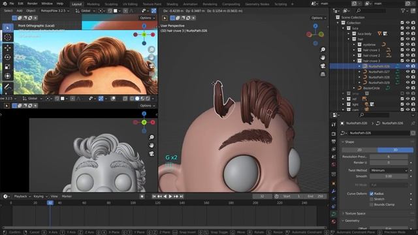Open Output properties tab icon
The height and width of the screenshot is (235, 418).
pos(334,142)
